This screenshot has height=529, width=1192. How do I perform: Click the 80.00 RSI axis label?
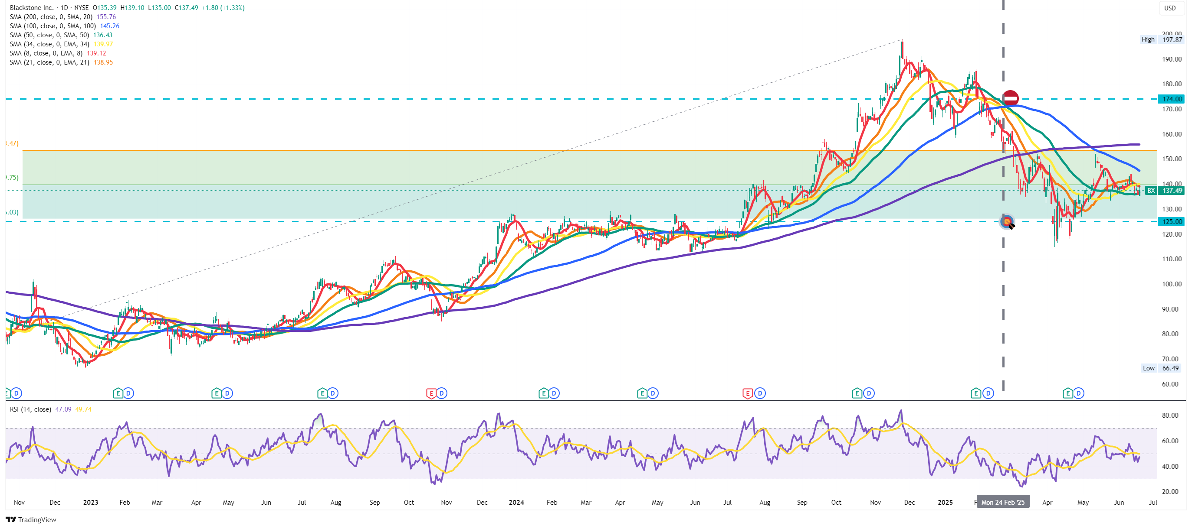1170,415
